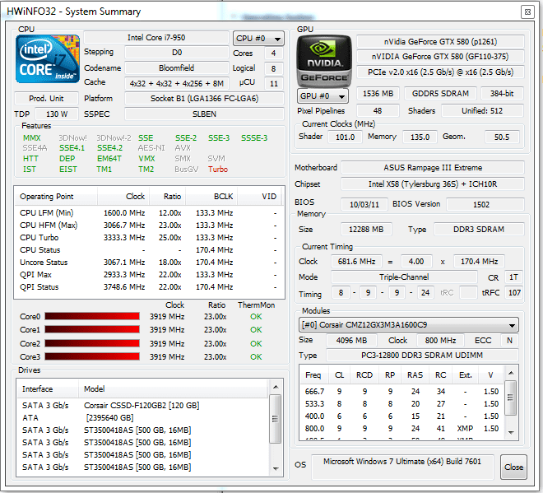Click the 12288 MB memory size field
Image resolution: width=543 pixels, height=493 pixels.
point(366,230)
